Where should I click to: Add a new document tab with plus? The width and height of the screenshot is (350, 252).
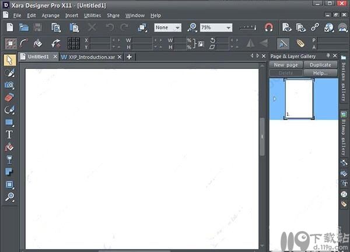point(129,57)
